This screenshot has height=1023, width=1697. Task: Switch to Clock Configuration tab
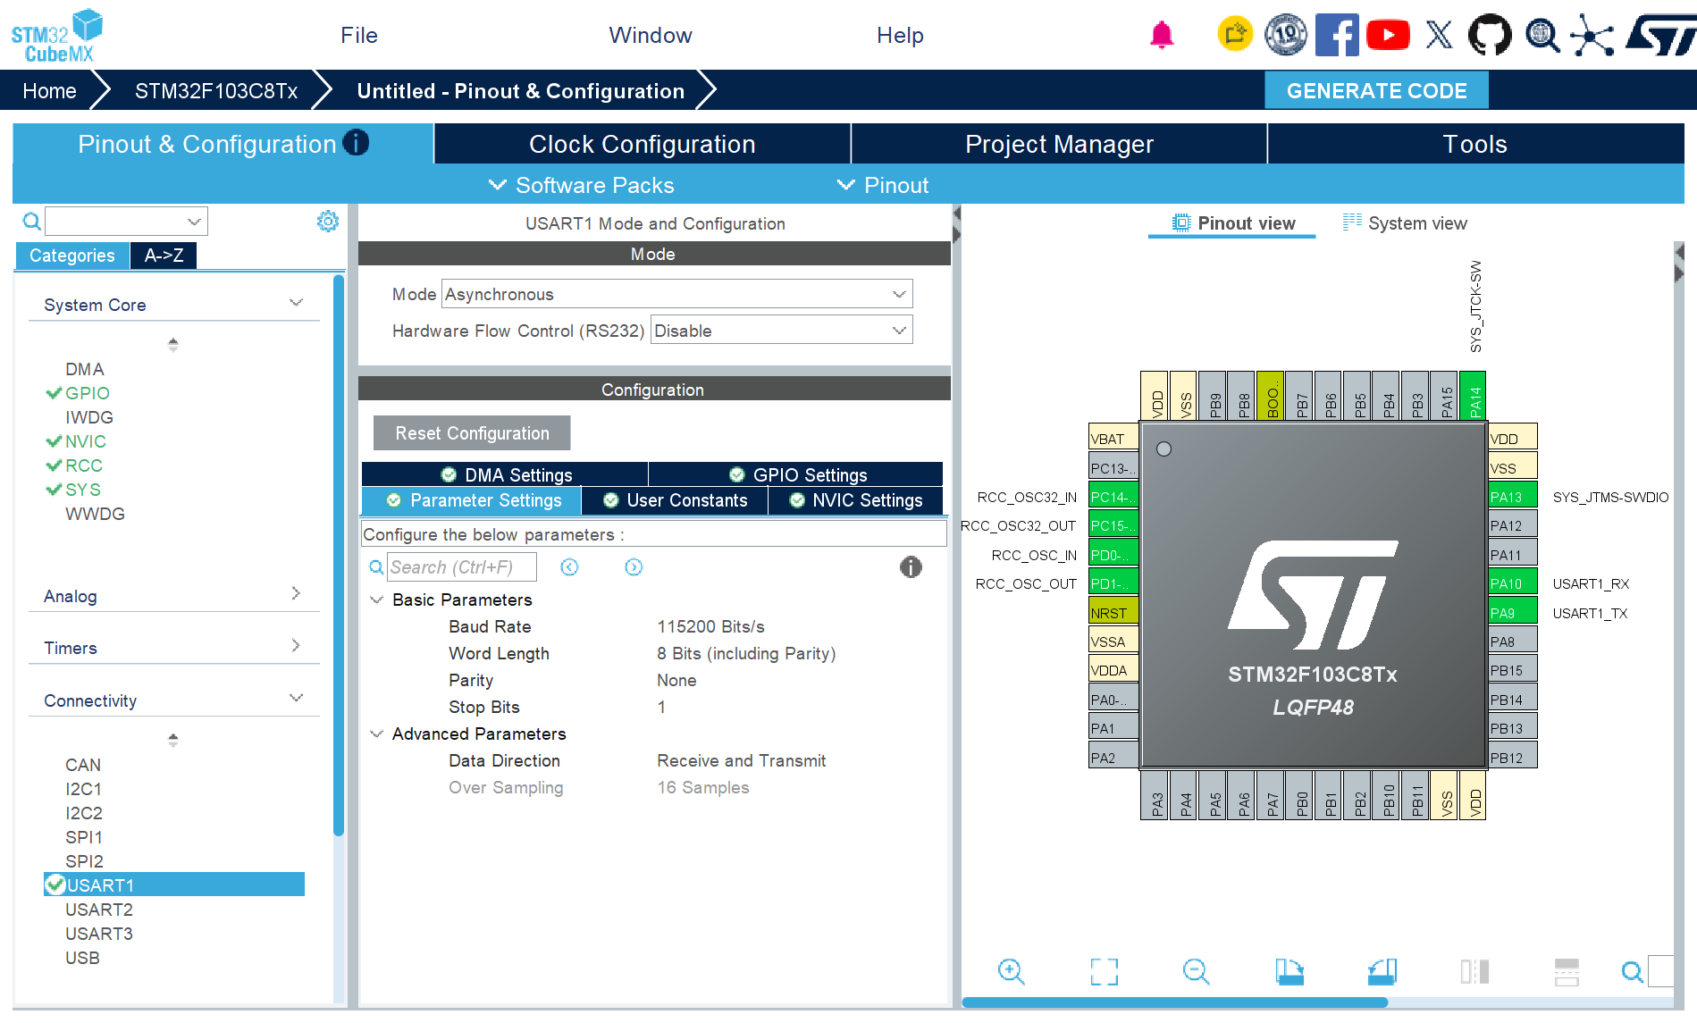[x=642, y=144]
